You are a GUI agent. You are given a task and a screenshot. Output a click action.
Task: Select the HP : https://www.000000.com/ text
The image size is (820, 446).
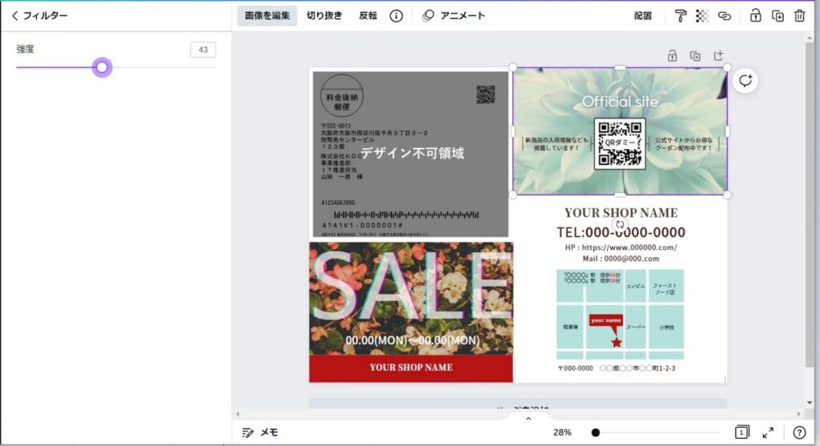pyautogui.click(x=621, y=247)
